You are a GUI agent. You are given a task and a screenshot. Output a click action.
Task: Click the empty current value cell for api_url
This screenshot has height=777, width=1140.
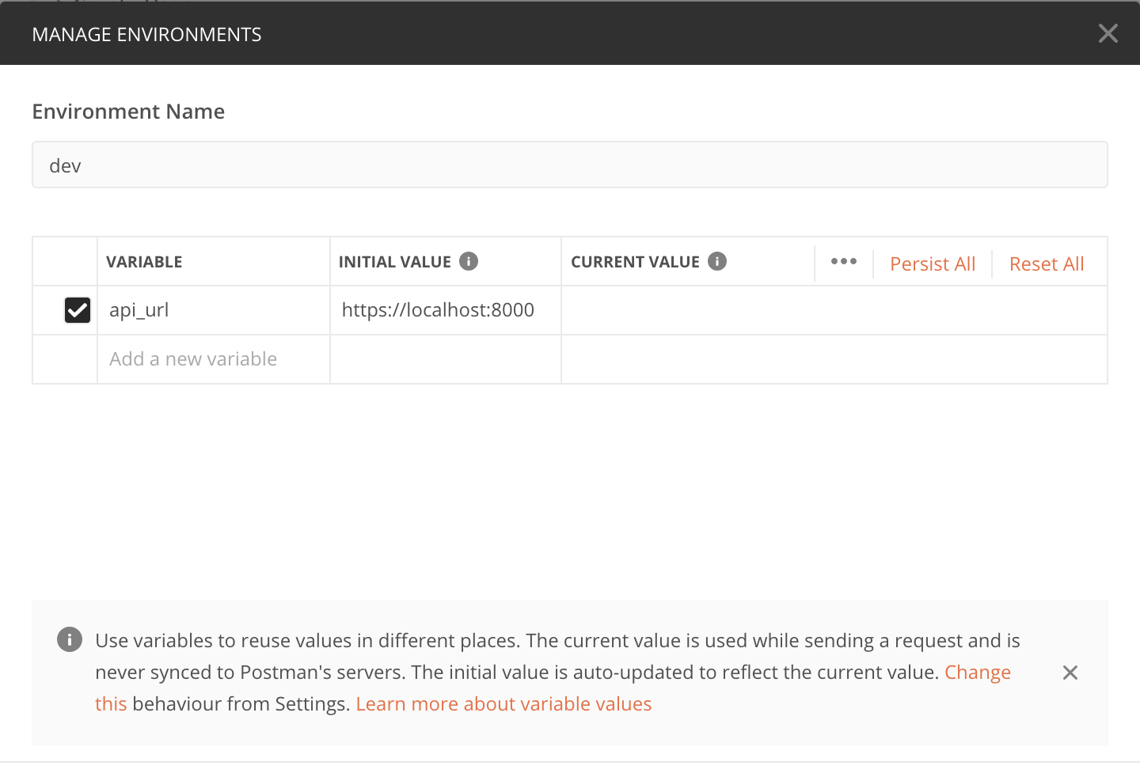click(833, 310)
